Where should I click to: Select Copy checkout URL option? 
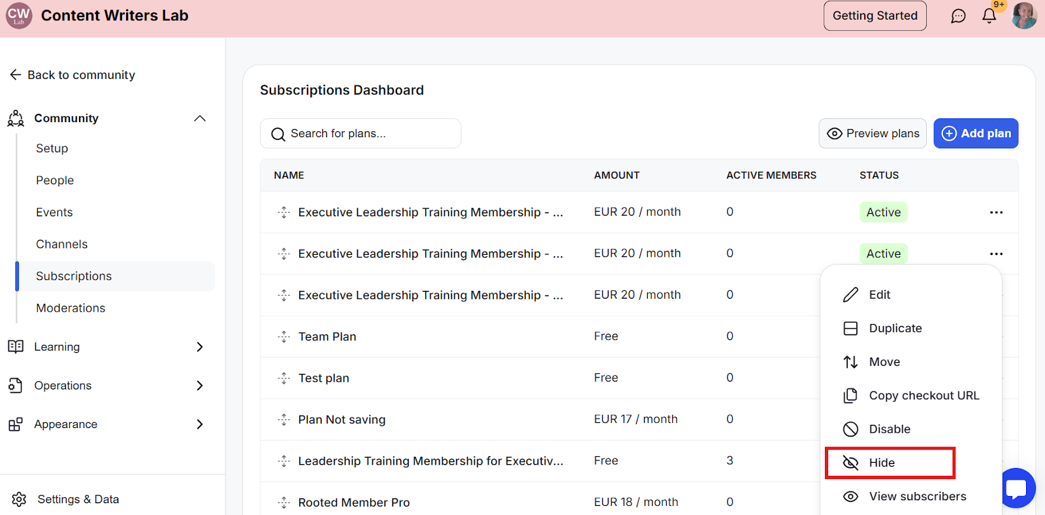(x=924, y=395)
